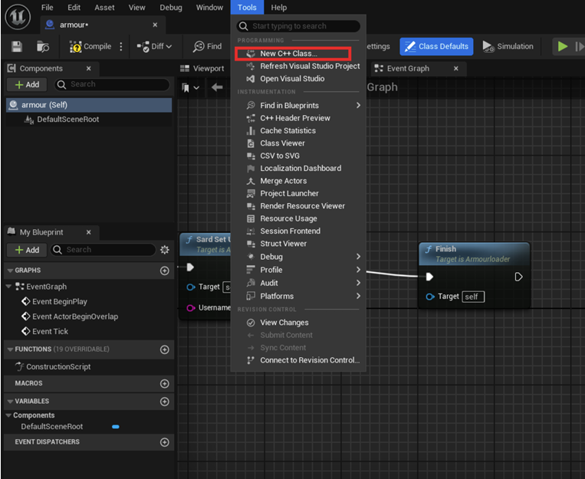Click the Browse to asset icon

(x=42, y=47)
